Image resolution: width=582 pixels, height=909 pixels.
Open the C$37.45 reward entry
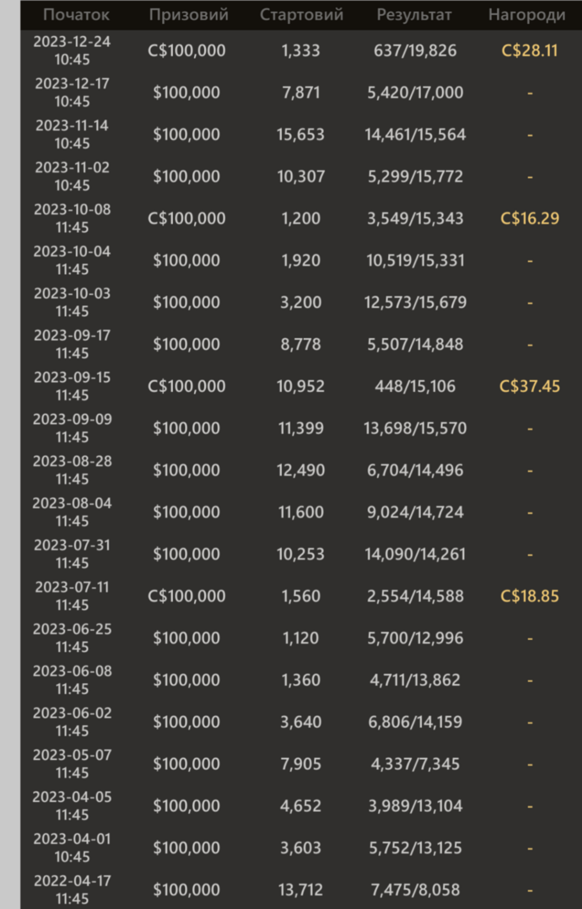tap(530, 386)
